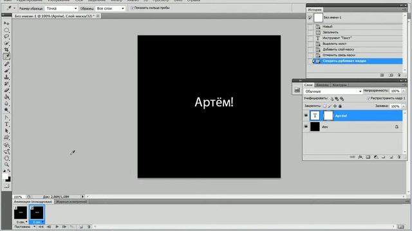
Task: Delete layer using trash icon in Layers
Action: click(x=399, y=157)
